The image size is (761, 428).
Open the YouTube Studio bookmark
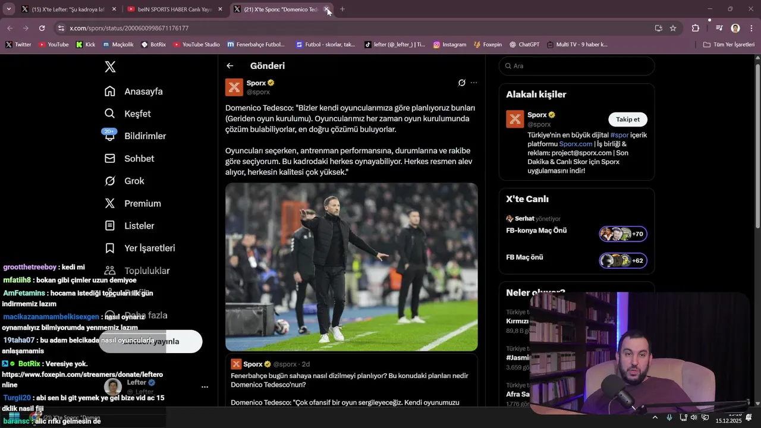pos(196,45)
